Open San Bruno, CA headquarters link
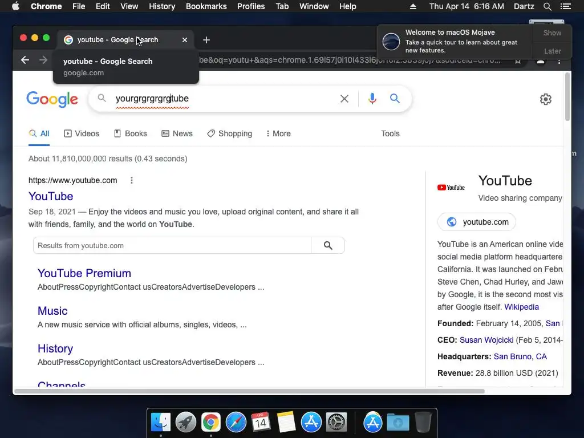This screenshot has height=438, width=584. [520, 356]
